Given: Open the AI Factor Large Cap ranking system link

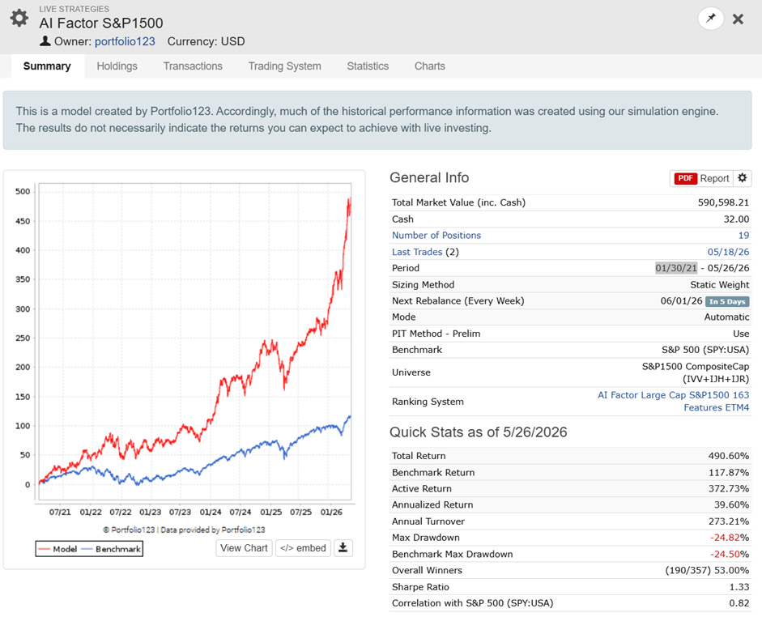Looking at the screenshot, I should click(674, 402).
